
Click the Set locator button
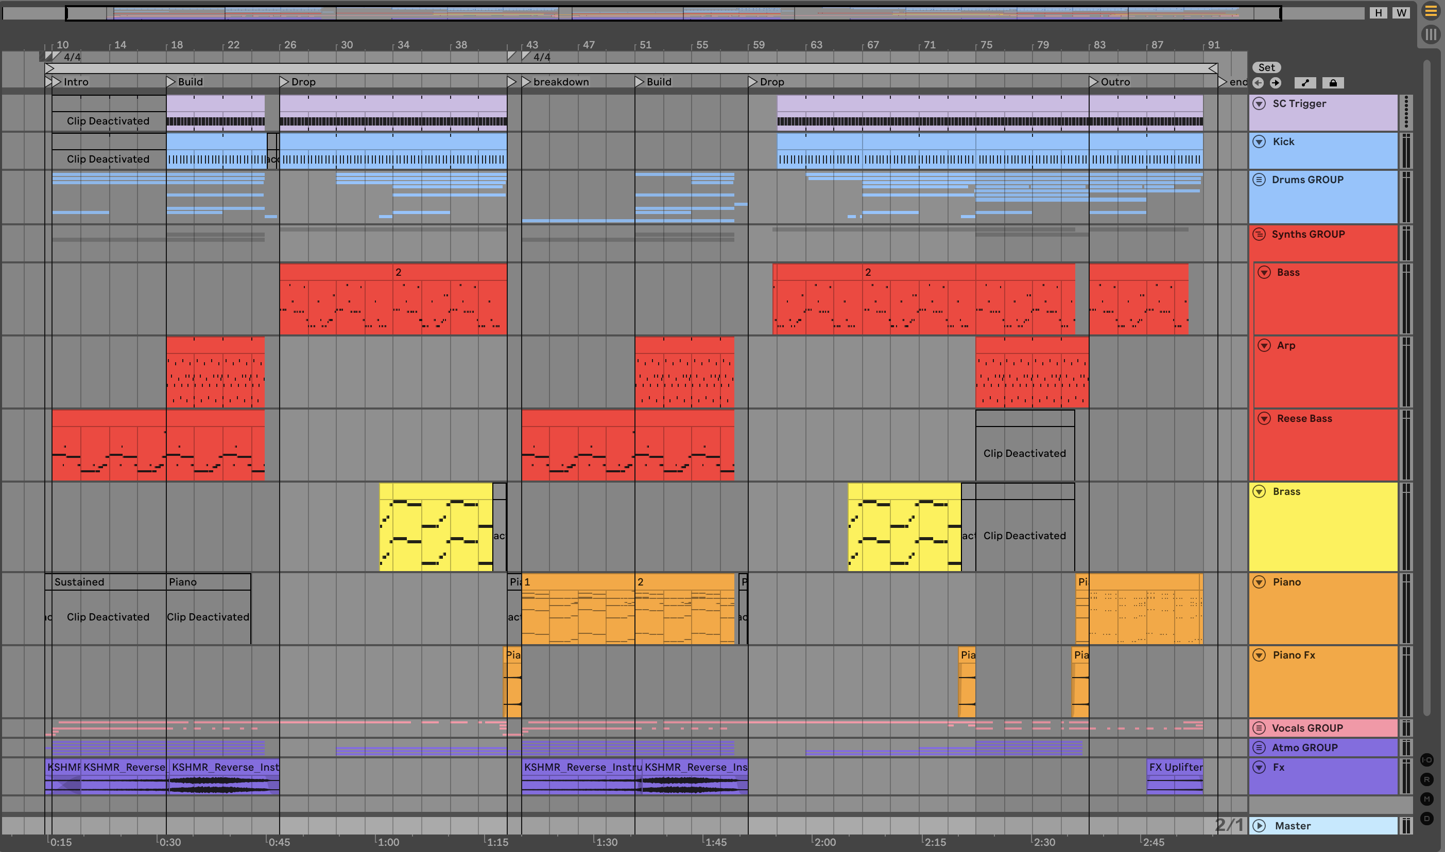pyautogui.click(x=1266, y=67)
